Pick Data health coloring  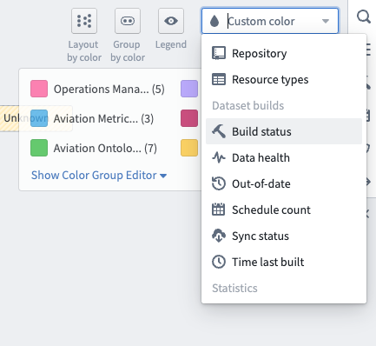[x=284, y=157]
